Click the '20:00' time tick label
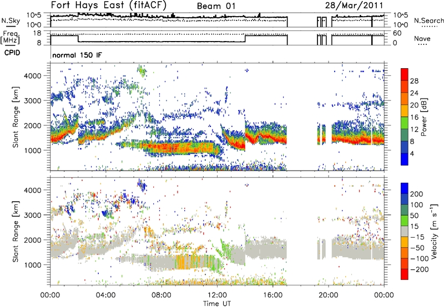The height and width of the screenshot is (307, 444). coord(328,295)
